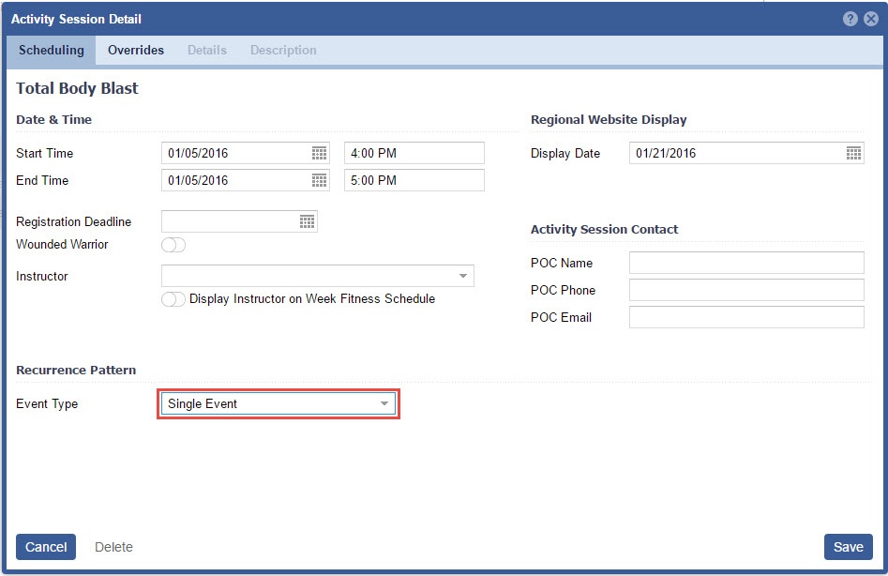Open the Registration Deadline calendar picker
The width and height of the screenshot is (888, 576).
click(307, 221)
